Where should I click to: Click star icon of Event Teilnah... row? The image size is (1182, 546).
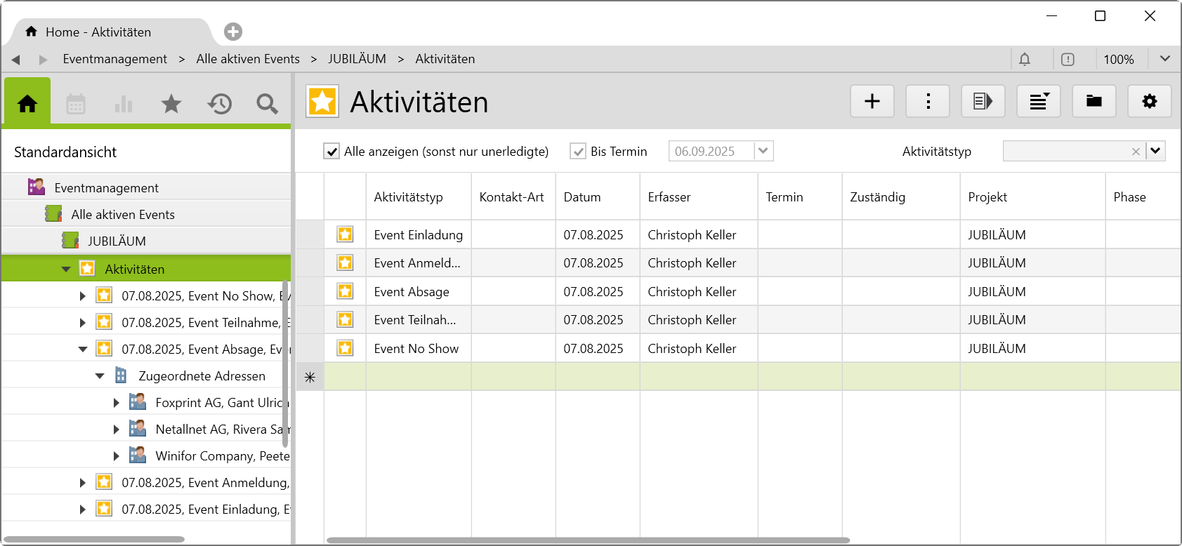[x=345, y=319]
